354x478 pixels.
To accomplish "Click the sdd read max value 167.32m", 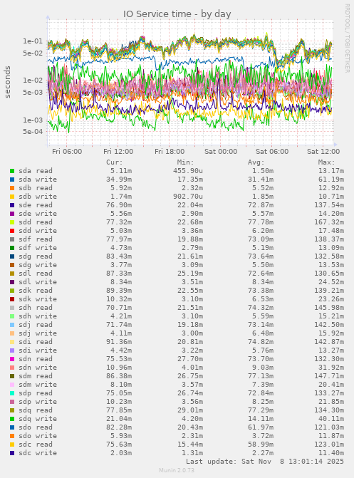I will [x=329, y=222].
